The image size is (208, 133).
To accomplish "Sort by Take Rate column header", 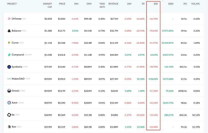I will [x=102, y=5].
